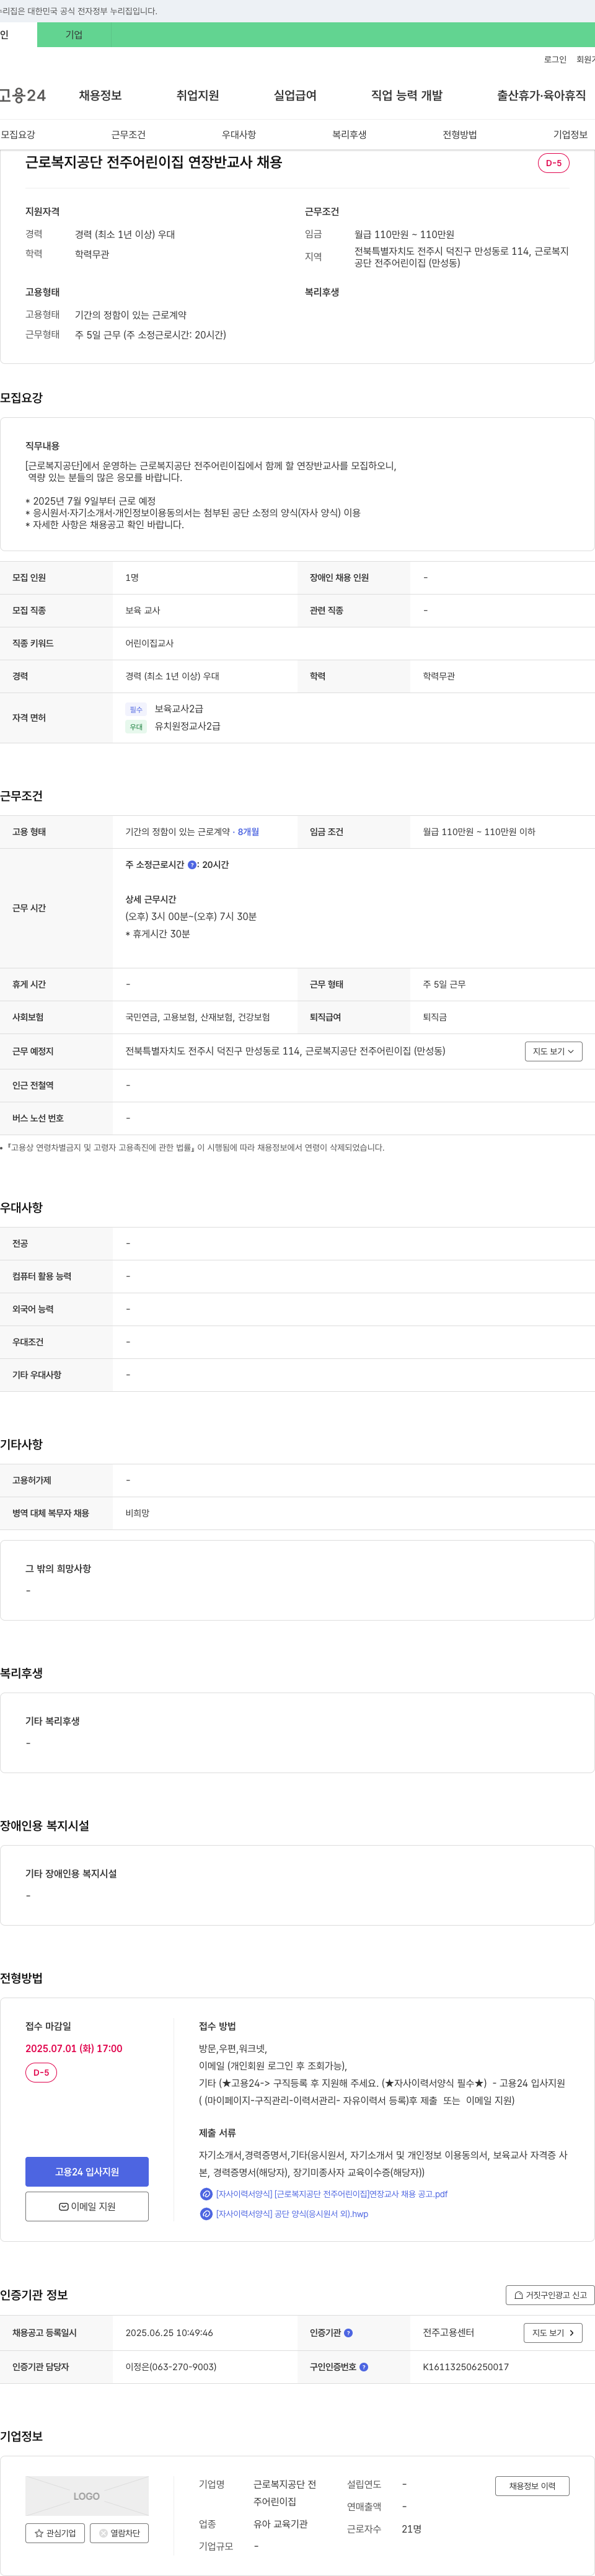This screenshot has height=2576, width=595.
Task: Click the D-5 badge under 접수 마감일
Action: (41, 2072)
